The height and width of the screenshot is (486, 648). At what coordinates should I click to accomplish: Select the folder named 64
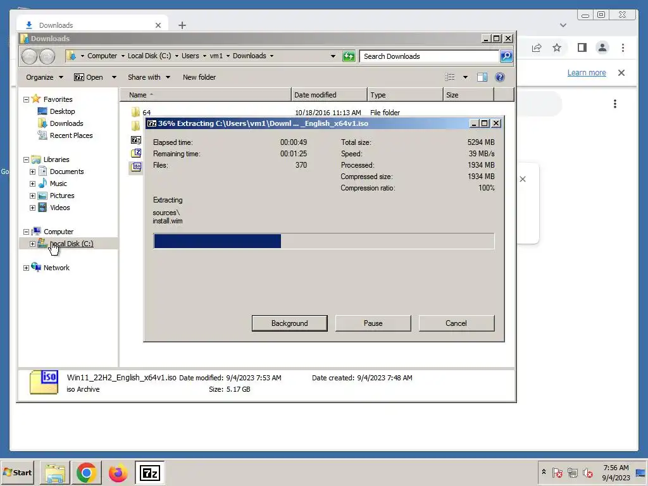146,113
